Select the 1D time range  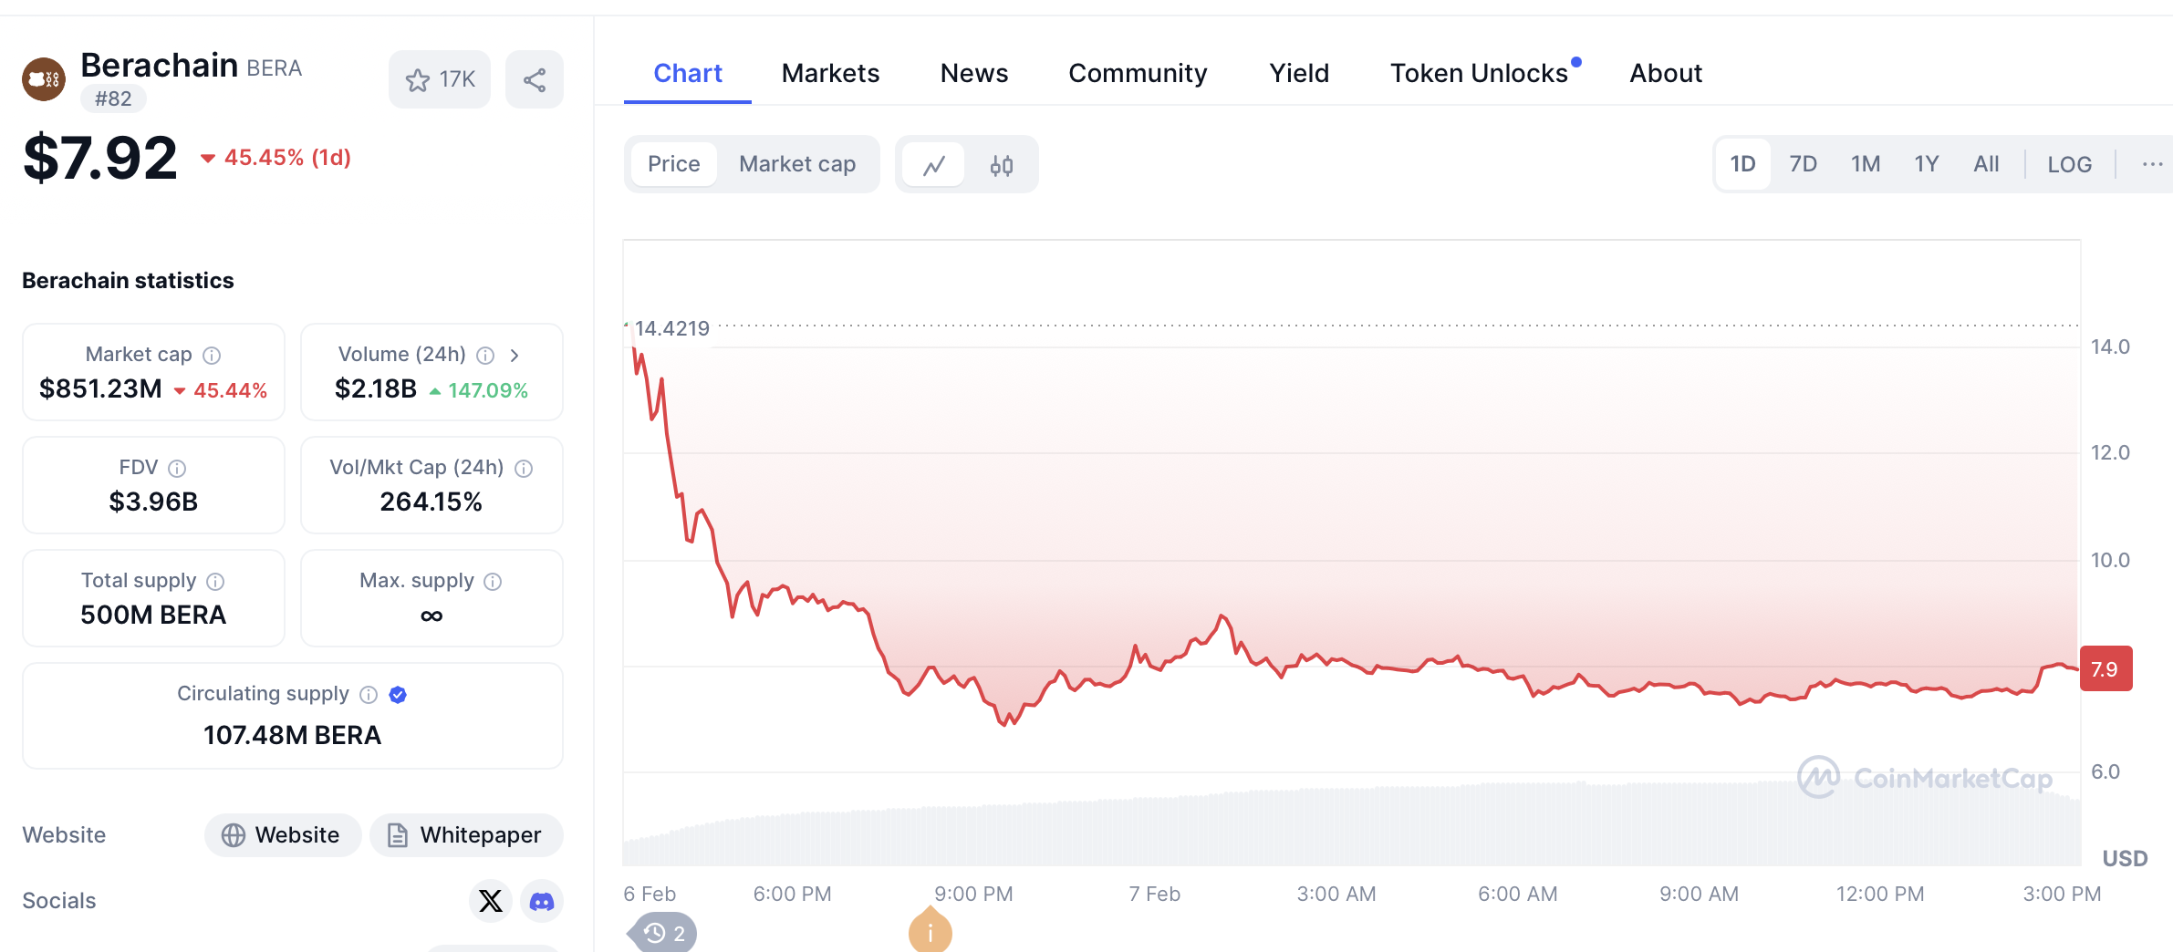tap(1742, 164)
